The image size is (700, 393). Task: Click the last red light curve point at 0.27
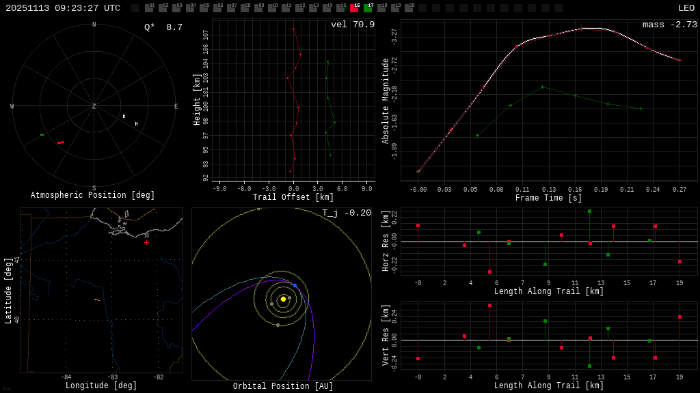click(x=680, y=60)
